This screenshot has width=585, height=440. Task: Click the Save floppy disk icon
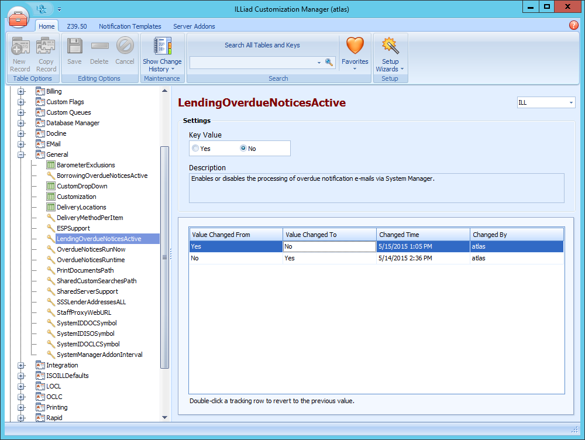pyautogui.click(x=74, y=46)
